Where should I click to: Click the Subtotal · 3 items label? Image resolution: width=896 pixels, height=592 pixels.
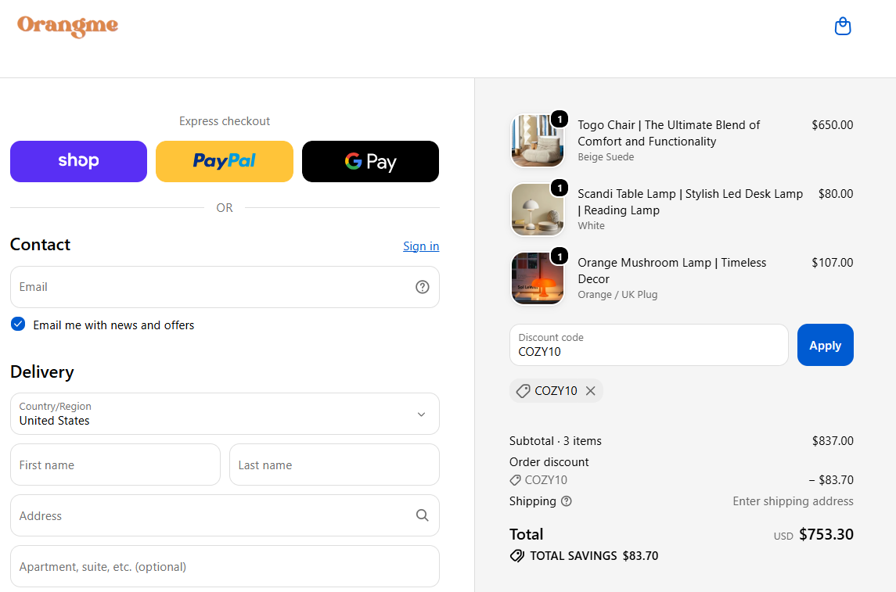pyautogui.click(x=556, y=441)
